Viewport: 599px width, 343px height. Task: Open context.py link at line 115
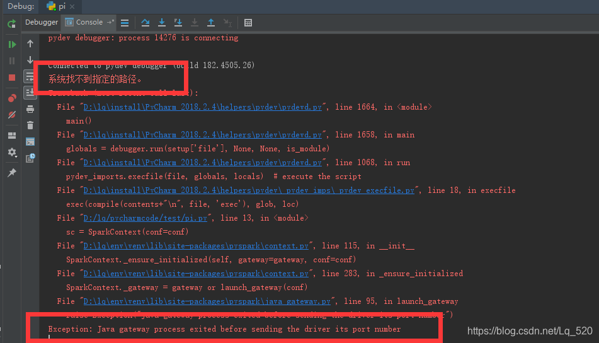[196, 246]
